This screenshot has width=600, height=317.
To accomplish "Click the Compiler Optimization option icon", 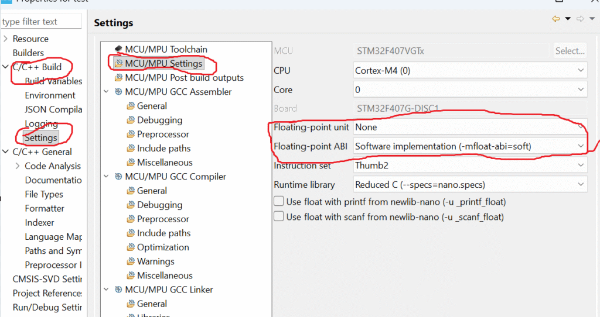I will tap(131, 247).
